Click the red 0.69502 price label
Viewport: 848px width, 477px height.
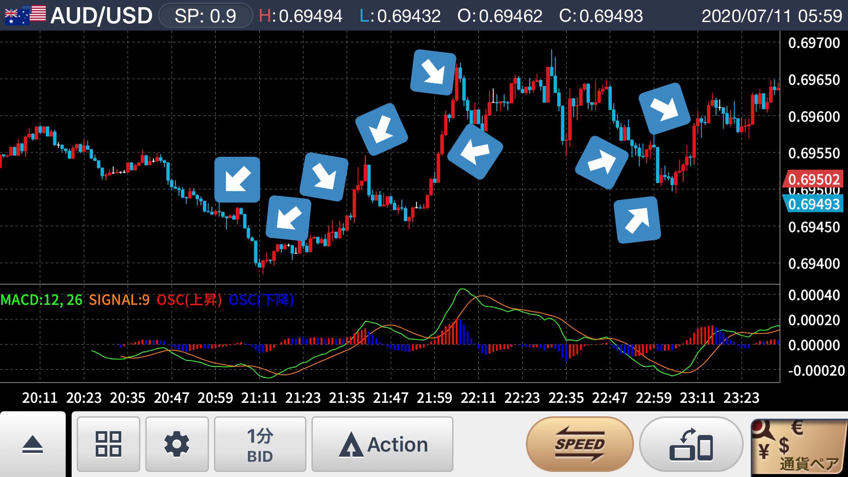[x=813, y=179]
